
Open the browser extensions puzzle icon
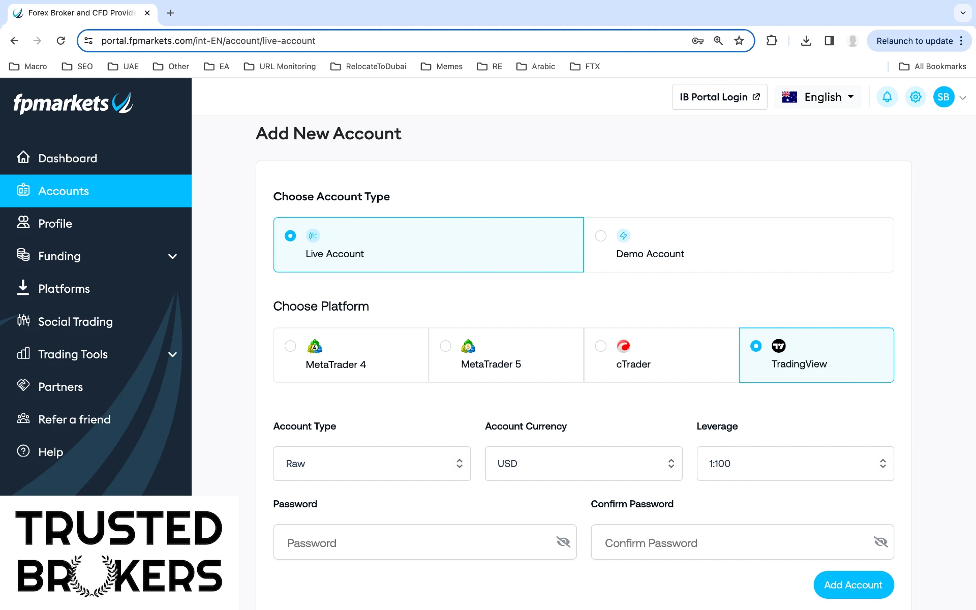(x=772, y=41)
